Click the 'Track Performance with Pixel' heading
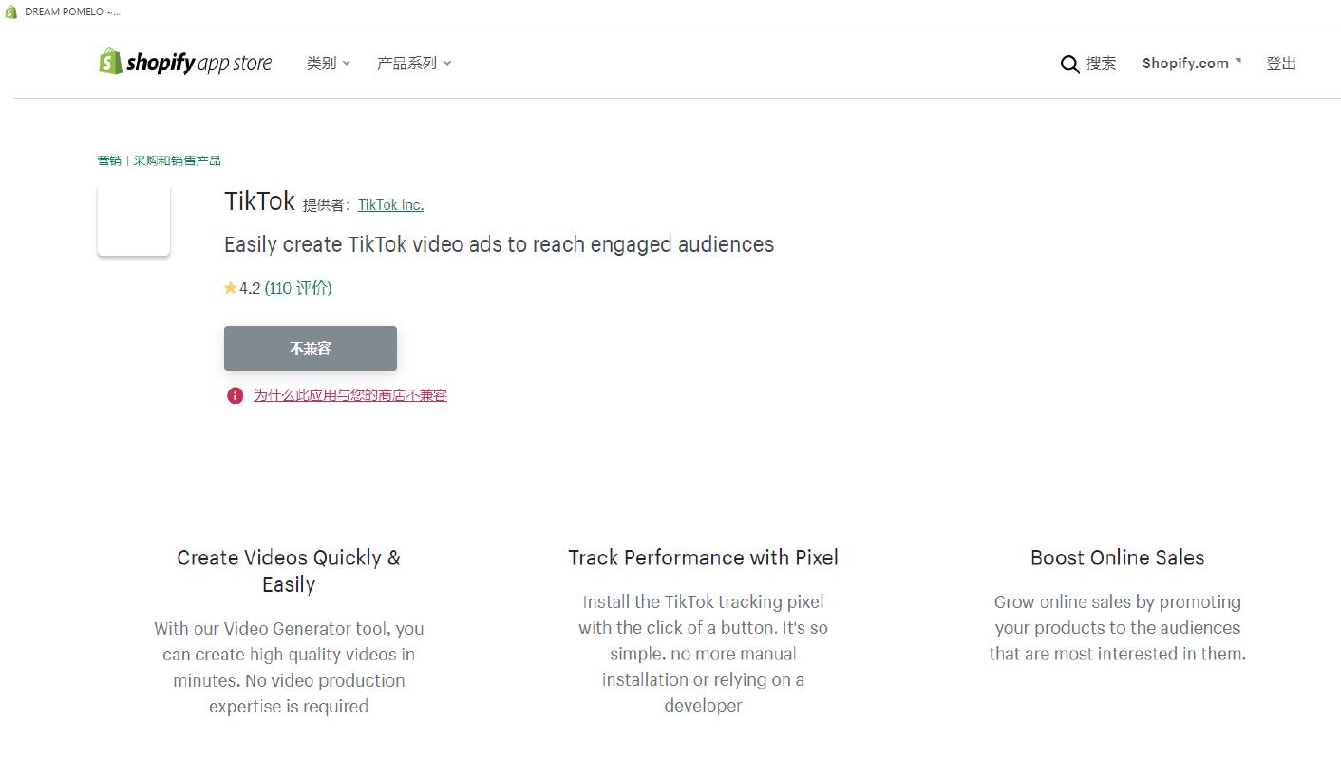This screenshot has width=1341, height=760. [x=703, y=558]
